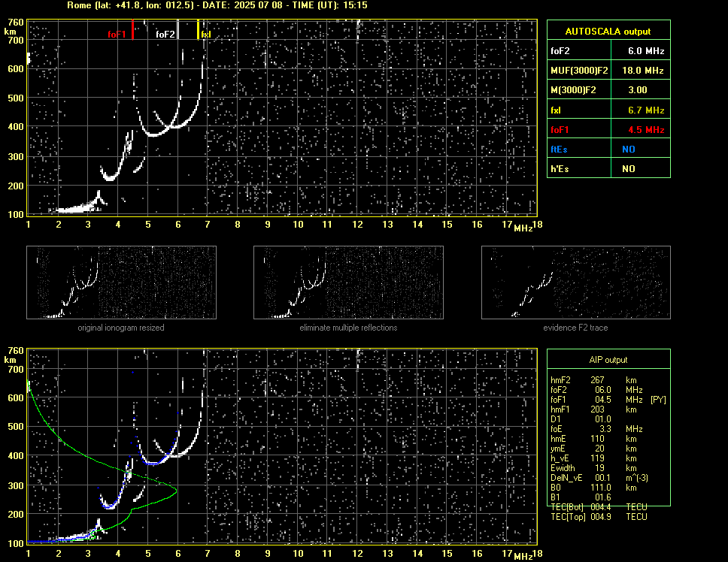Click the green electron density profile peak
This screenshot has width=728, height=562.
coord(175,488)
